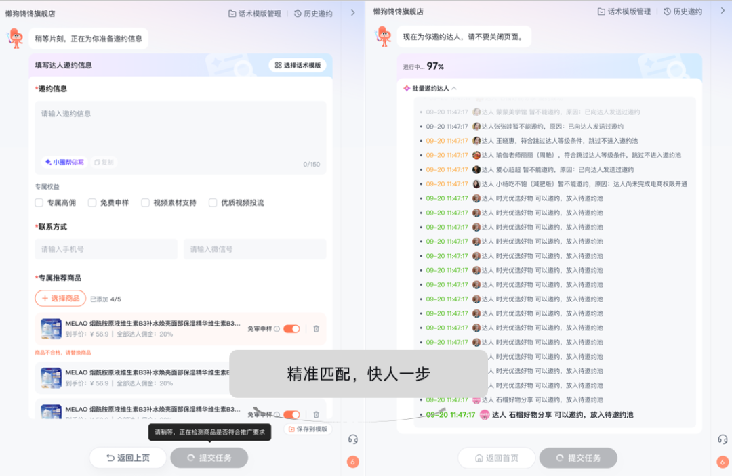Check the 专属高佣 checkbox

39,202
